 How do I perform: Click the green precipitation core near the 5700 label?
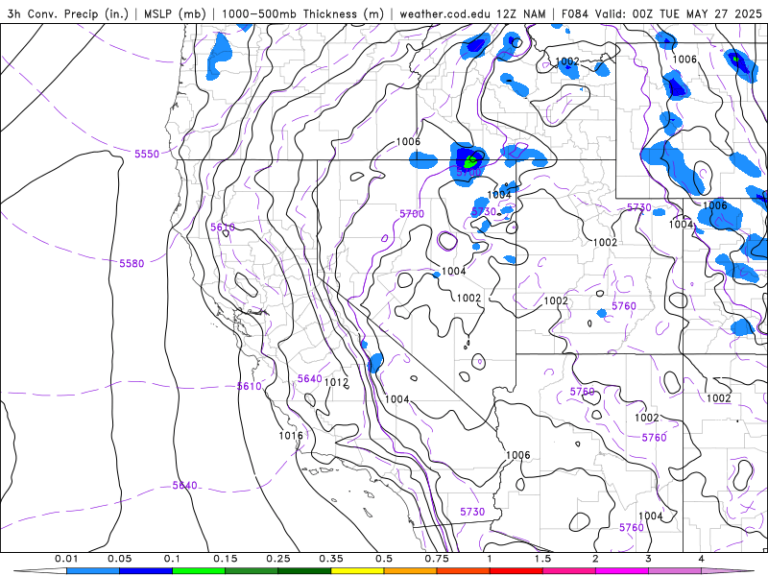(470, 160)
